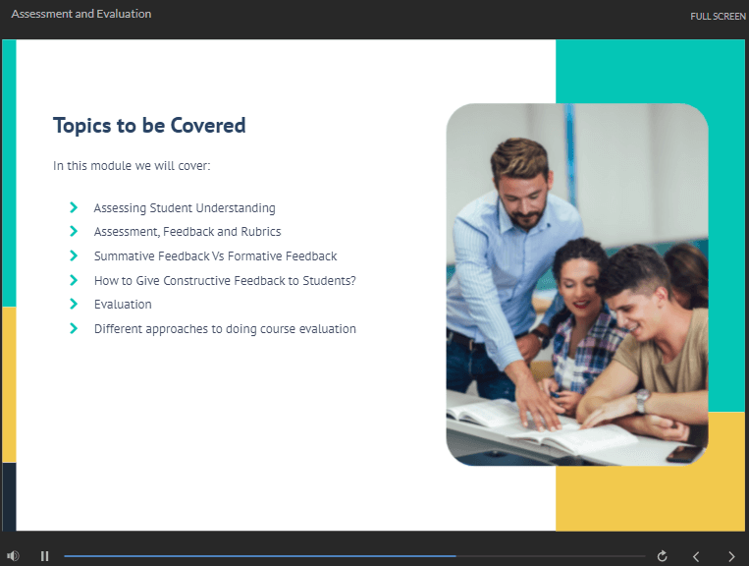Click the Assessment and Evaluation module title
Image resolution: width=749 pixels, height=566 pixels.
81,15
